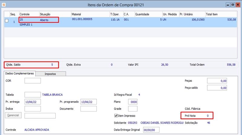Click the Documento input field
This screenshot has height=135, width=242.
point(89,109)
